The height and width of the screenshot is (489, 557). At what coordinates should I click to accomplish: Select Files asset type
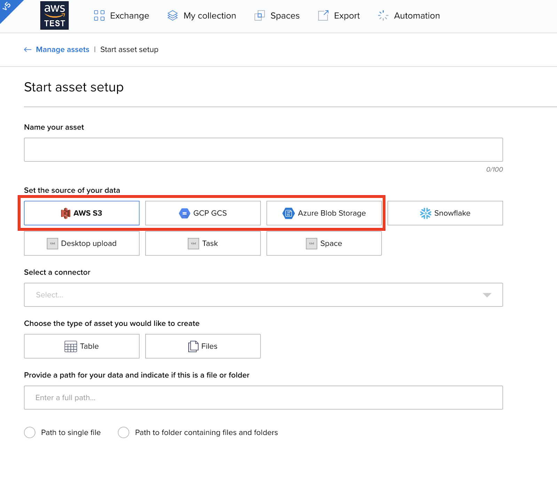(x=203, y=346)
